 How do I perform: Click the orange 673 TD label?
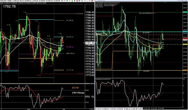click(75, 88)
